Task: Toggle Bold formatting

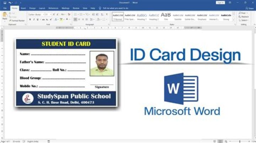Action: (x=30, y=19)
